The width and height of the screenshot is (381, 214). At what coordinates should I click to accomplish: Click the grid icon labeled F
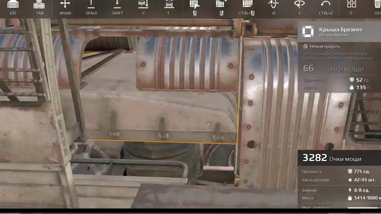tap(351, 4)
